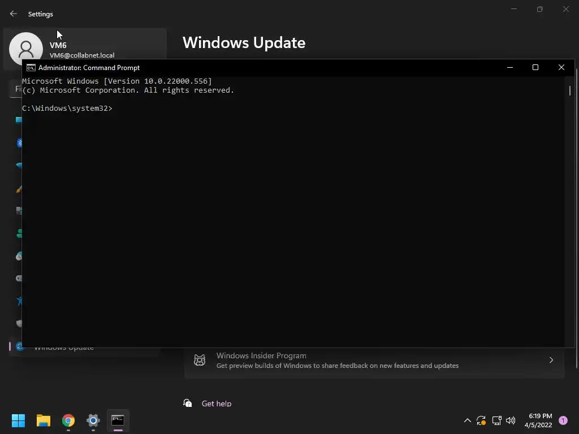579x434 pixels.
Task: Show hidden system tray icons
Action: (x=467, y=420)
